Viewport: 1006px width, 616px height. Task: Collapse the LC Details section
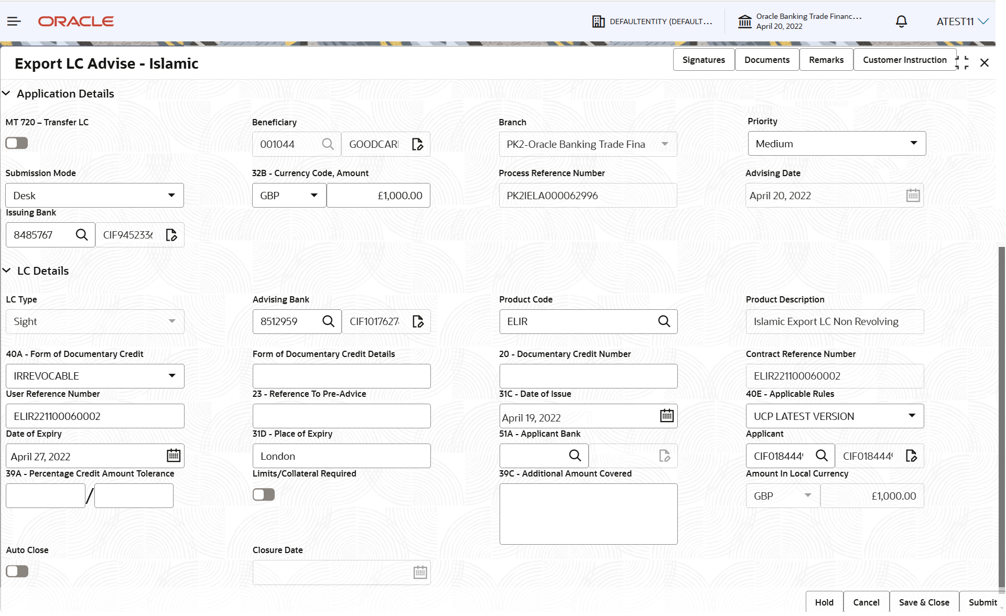[7, 271]
